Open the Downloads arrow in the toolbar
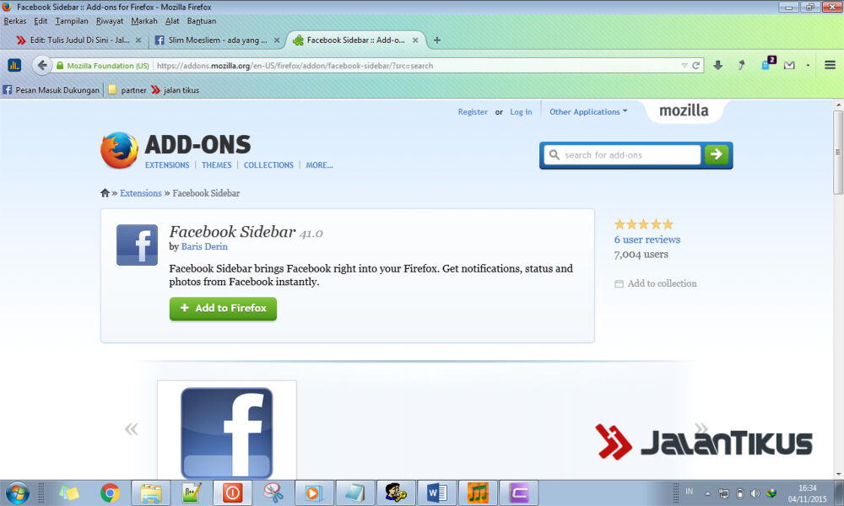 [717, 65]
